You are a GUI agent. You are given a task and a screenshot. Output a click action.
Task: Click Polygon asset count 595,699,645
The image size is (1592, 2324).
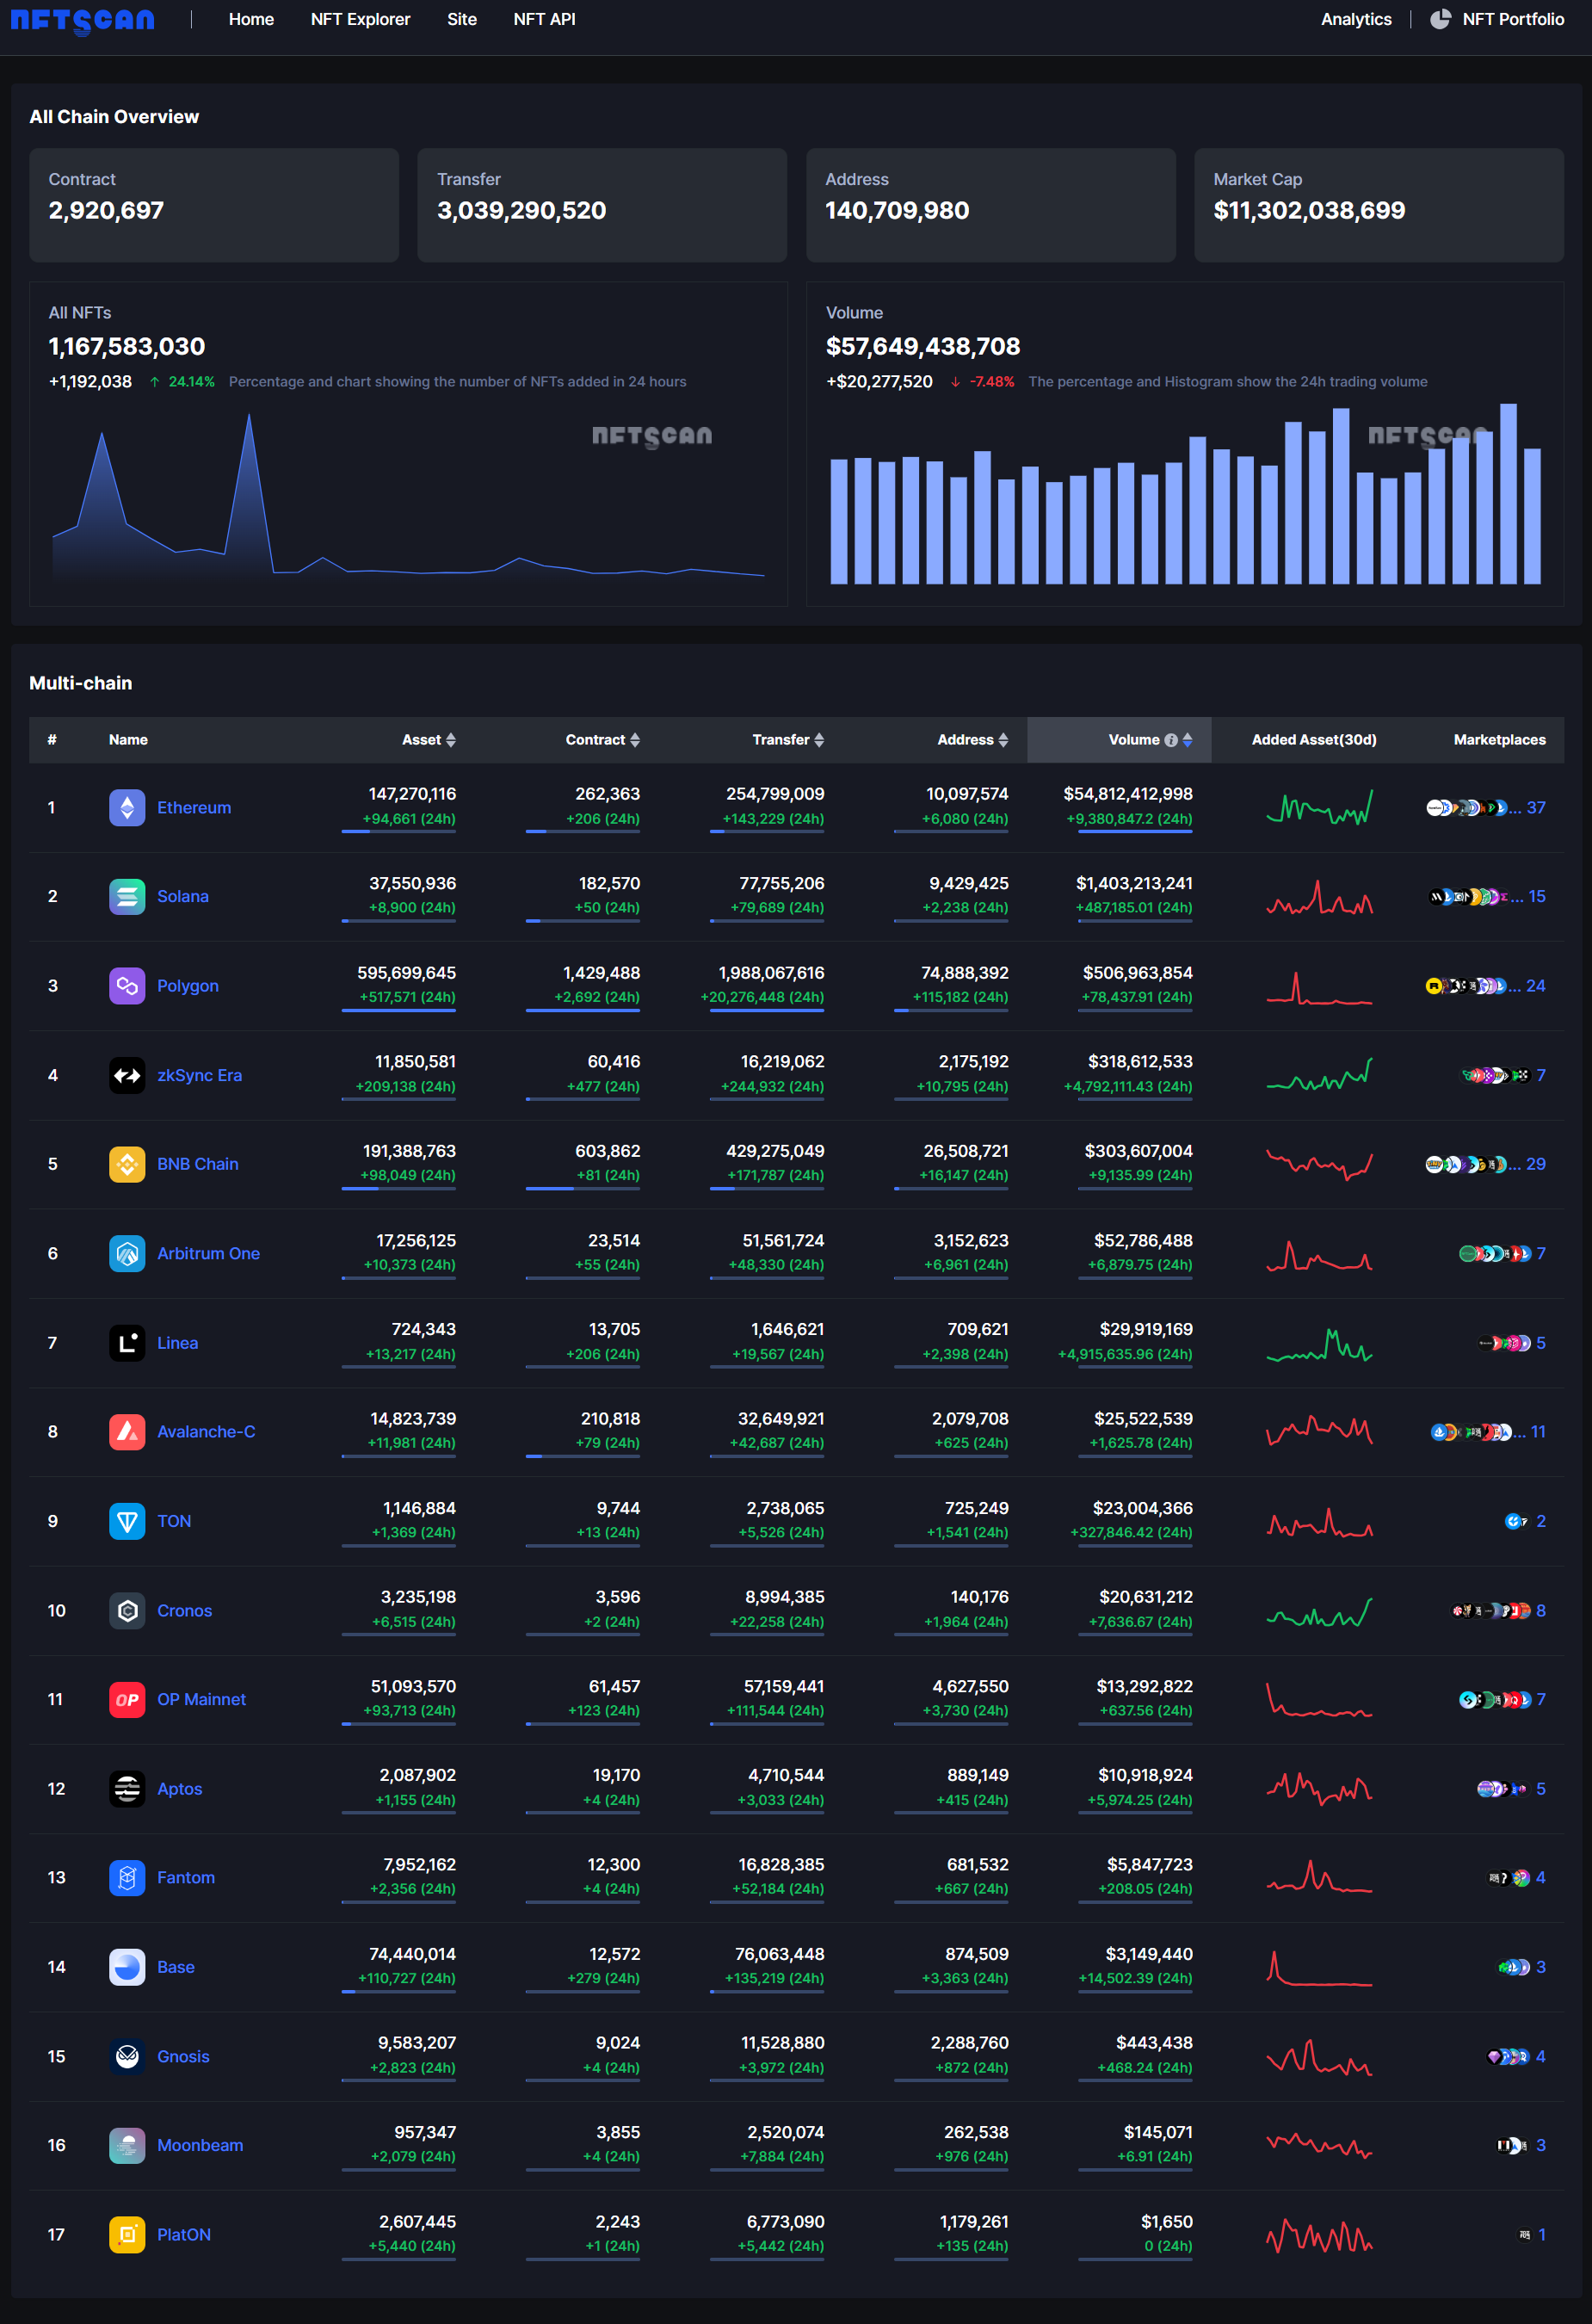pos(406,973)
